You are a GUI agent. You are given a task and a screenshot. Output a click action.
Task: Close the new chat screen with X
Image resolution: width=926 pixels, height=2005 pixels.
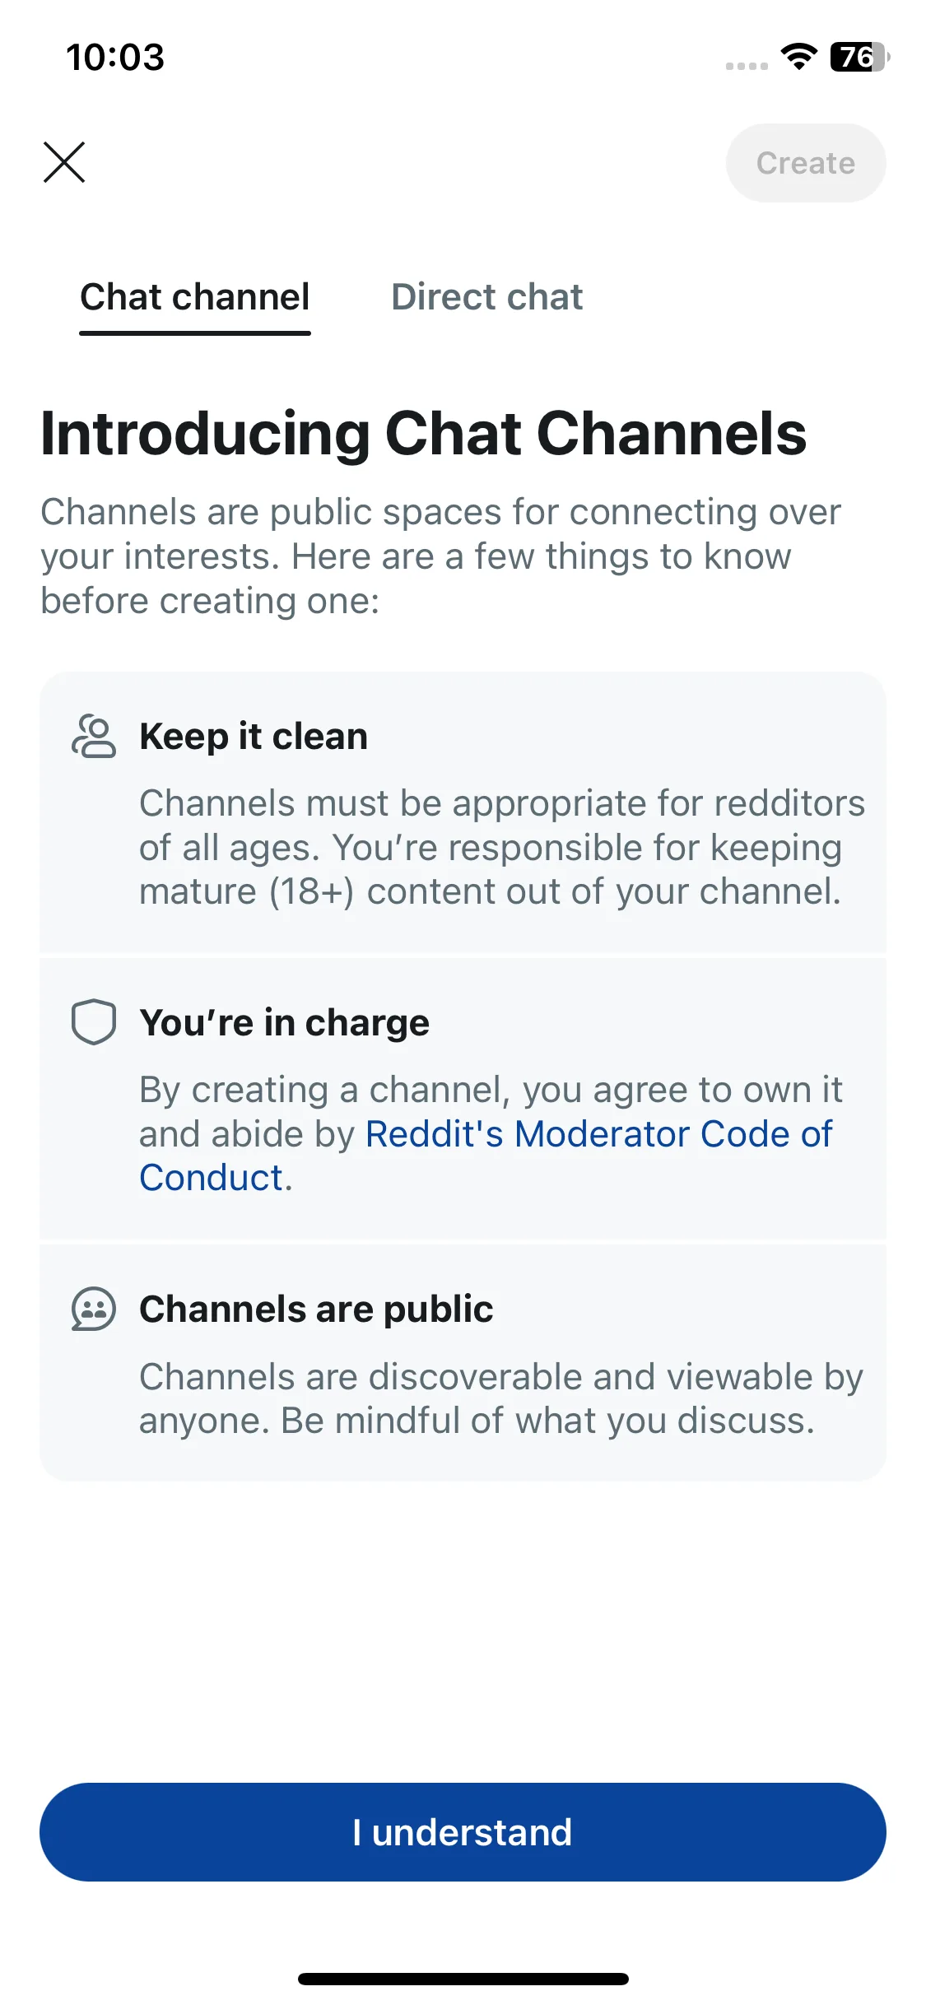(64, 162)
